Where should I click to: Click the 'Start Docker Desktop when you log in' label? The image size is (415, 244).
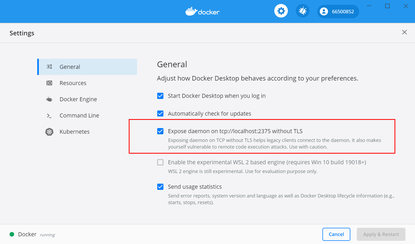coord(217,96)
